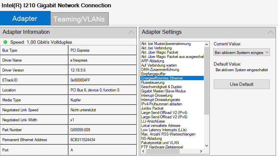Switch to the Adapter tab
The width and height of the screenshot is (278, 160).
pyautogui.click(x=25, y=19)
